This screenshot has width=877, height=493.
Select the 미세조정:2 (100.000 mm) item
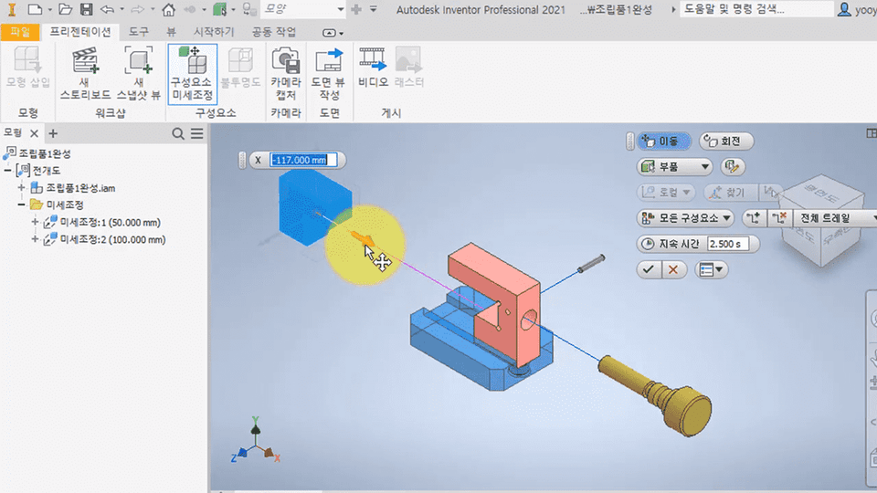point(112,240)
